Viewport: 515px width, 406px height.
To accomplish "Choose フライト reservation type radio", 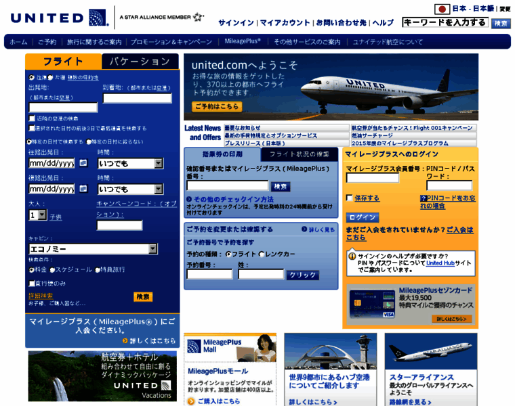I will [x=228, y=254].
